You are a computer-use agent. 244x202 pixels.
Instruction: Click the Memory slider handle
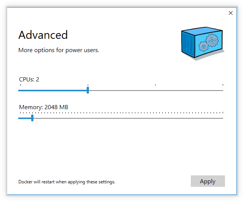(x=32, y=118)
